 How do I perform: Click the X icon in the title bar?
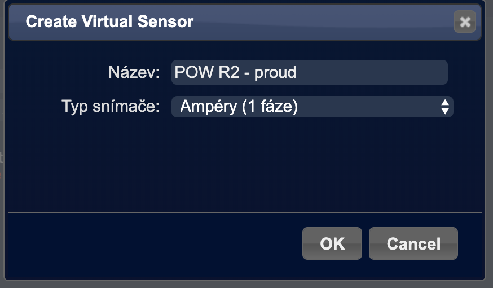465,23
